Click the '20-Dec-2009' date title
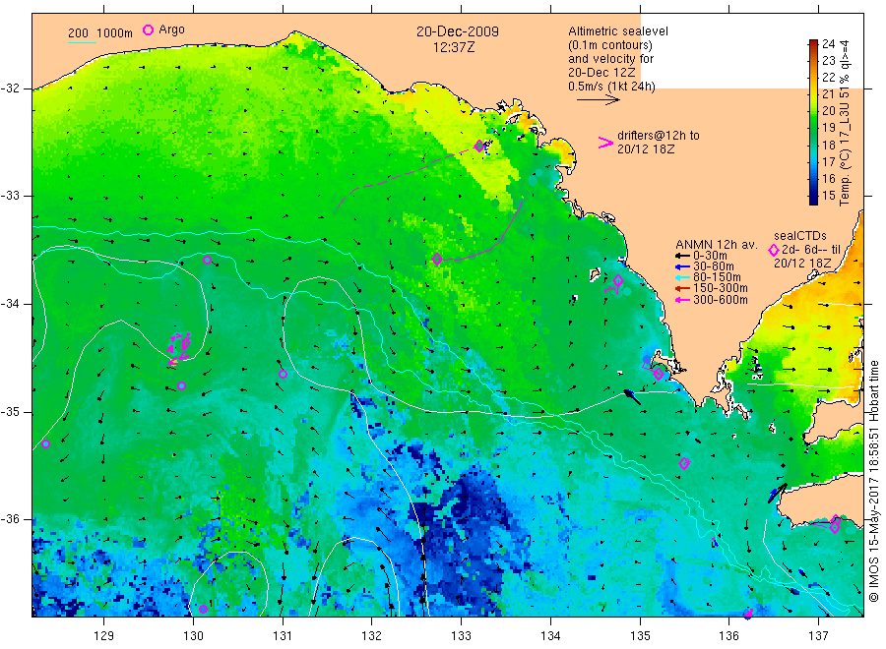This screenshot has height=649, width=886. click(458, 31)
